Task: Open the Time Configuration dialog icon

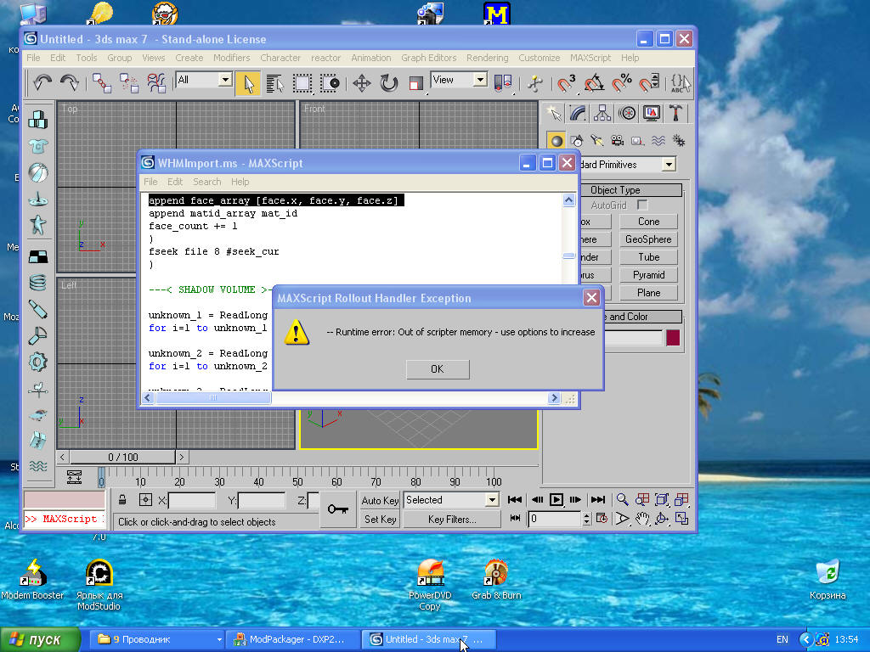Action: [602, 519]
